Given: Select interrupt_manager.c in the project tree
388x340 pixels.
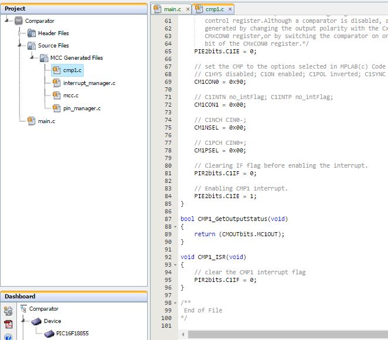Looking at the screenshot, I should [89, 83].
